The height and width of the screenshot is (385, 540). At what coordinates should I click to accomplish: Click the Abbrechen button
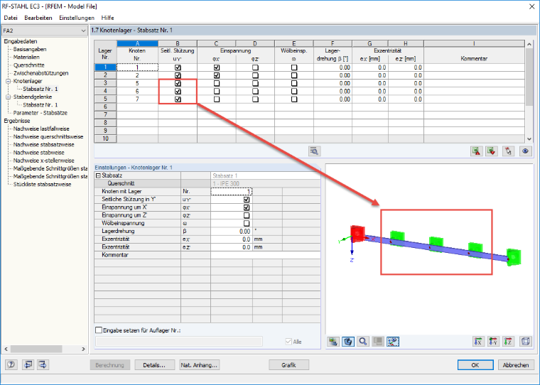coord(516,365)
